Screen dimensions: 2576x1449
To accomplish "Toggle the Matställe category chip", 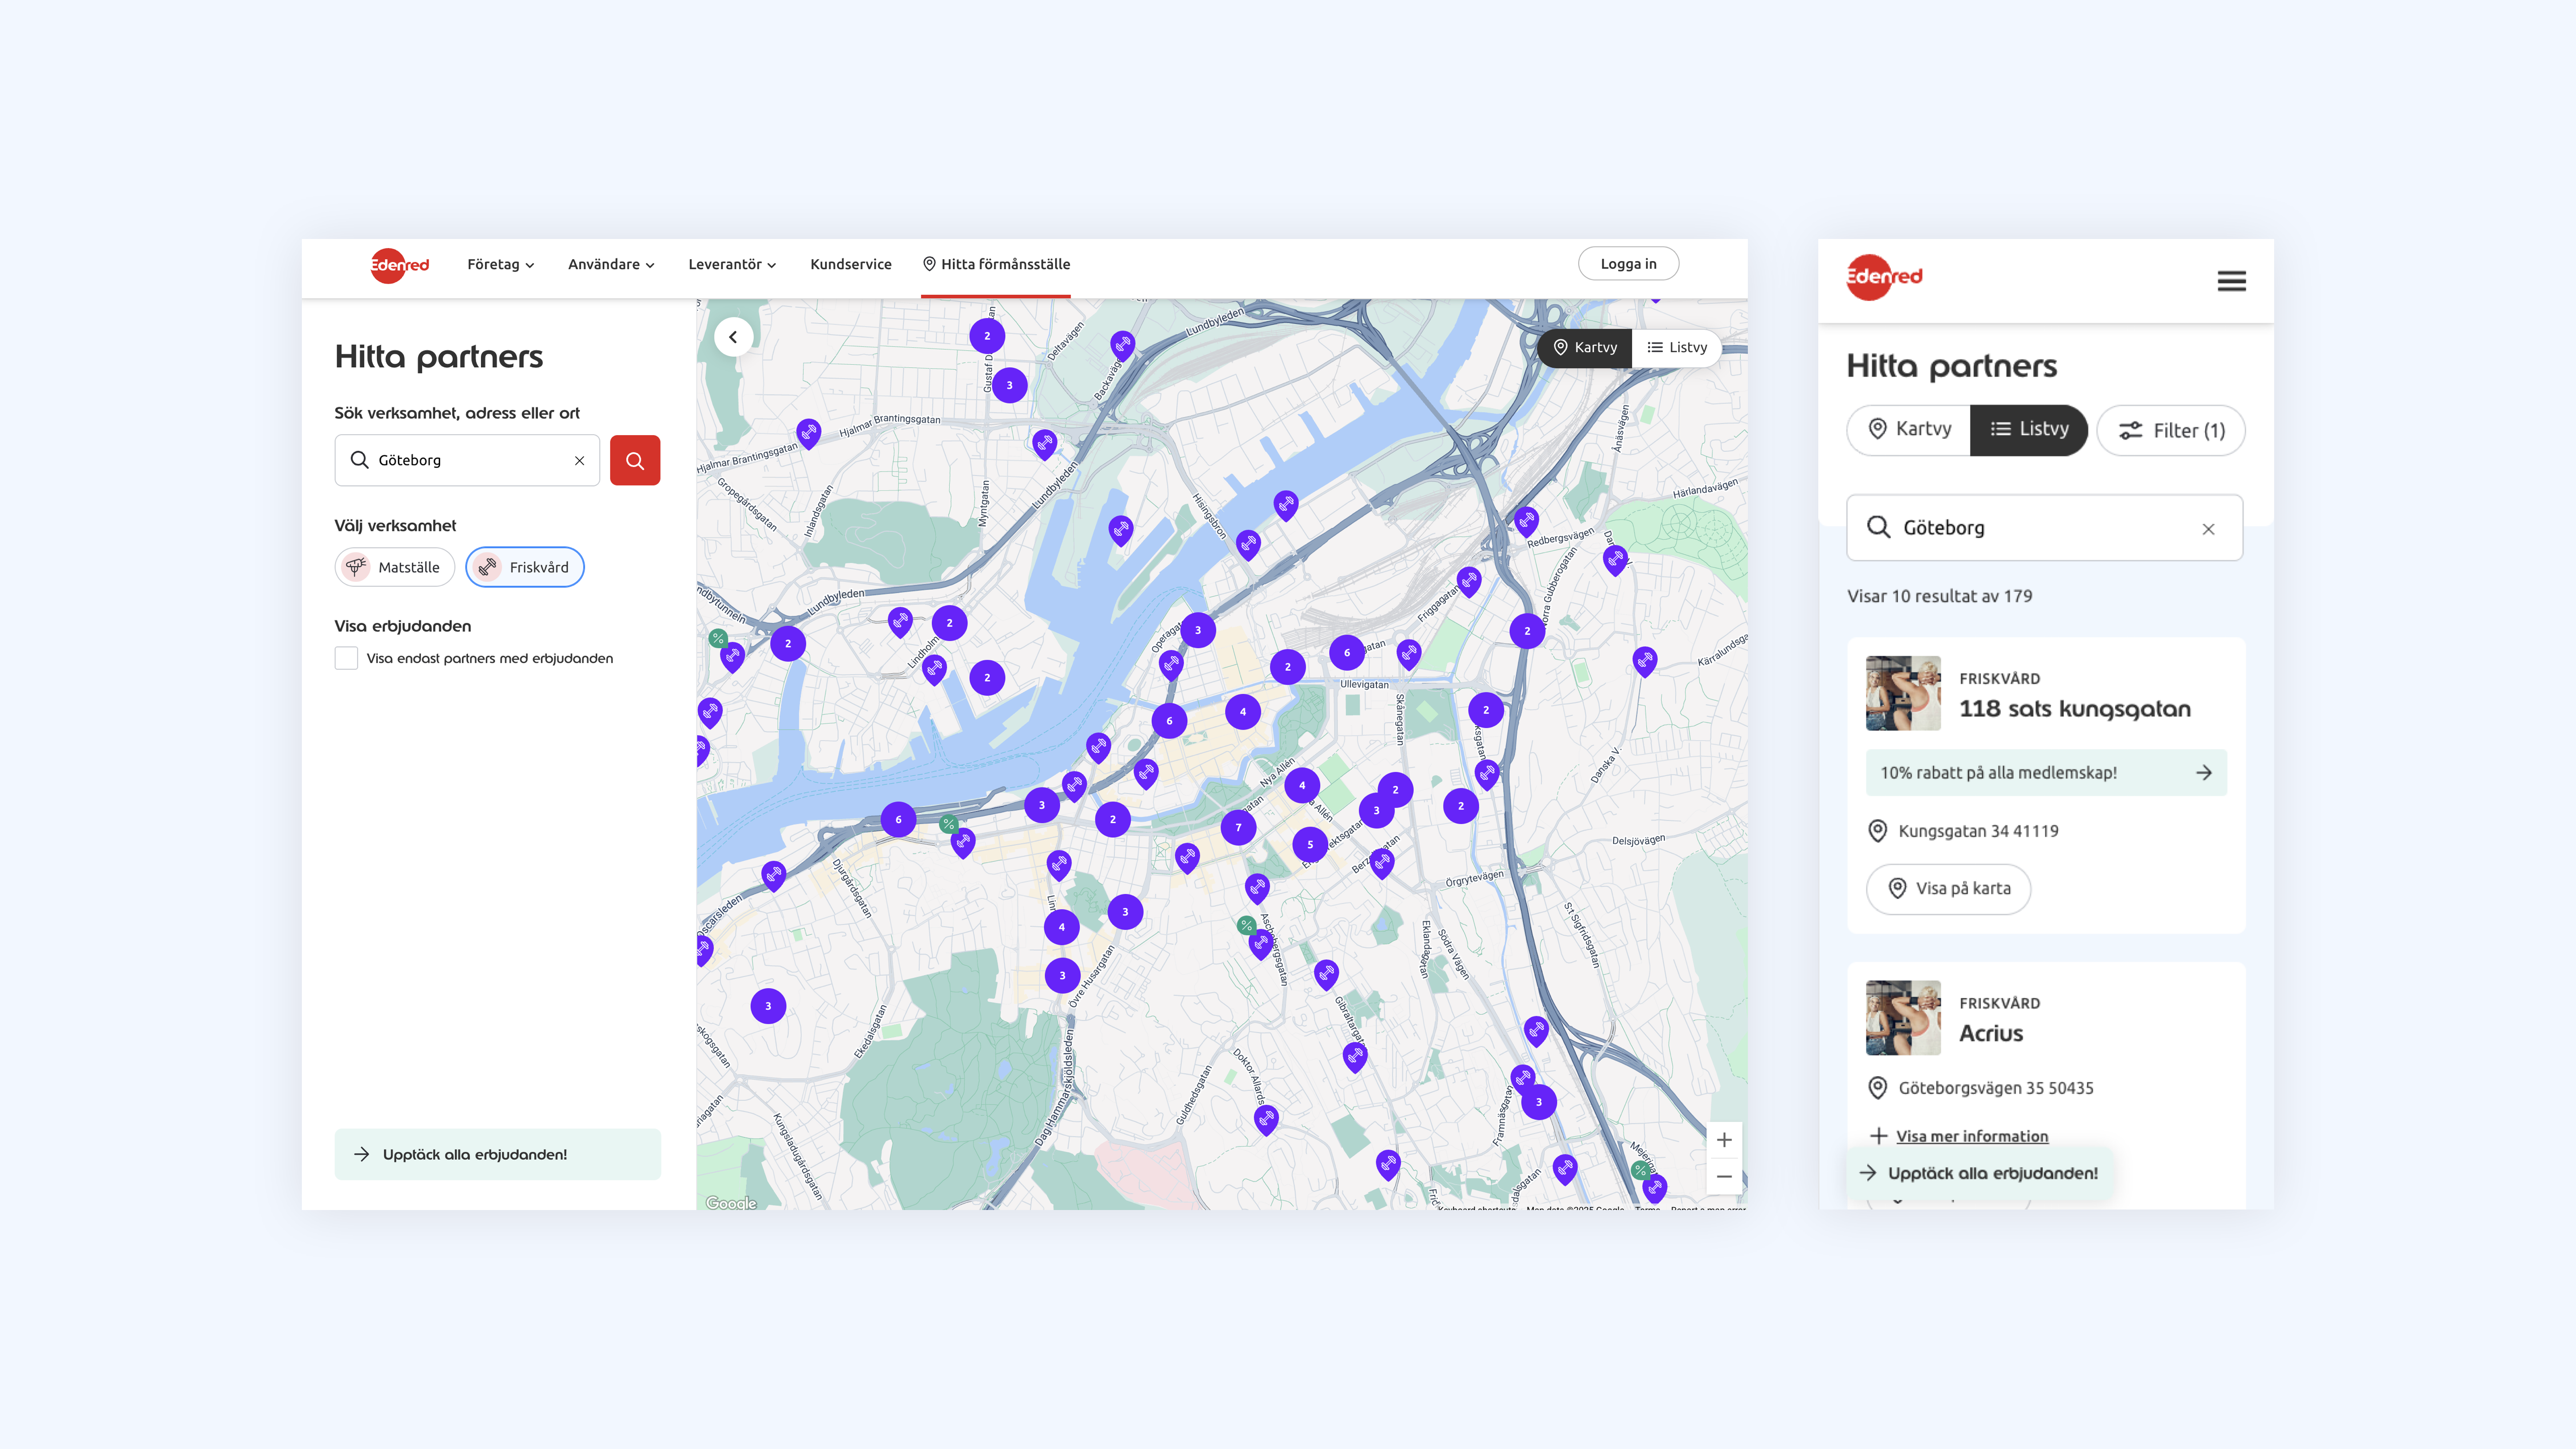I will [x=394, y=567].
